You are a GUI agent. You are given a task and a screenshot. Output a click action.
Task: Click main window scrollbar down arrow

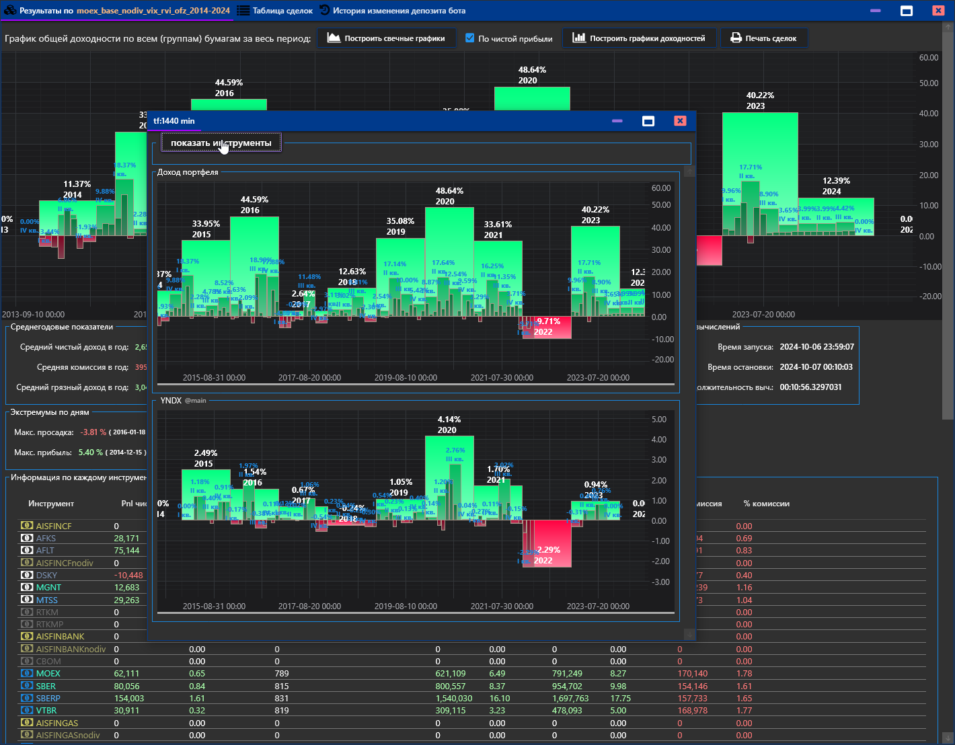pyautogui.click(x=948, y=738)
